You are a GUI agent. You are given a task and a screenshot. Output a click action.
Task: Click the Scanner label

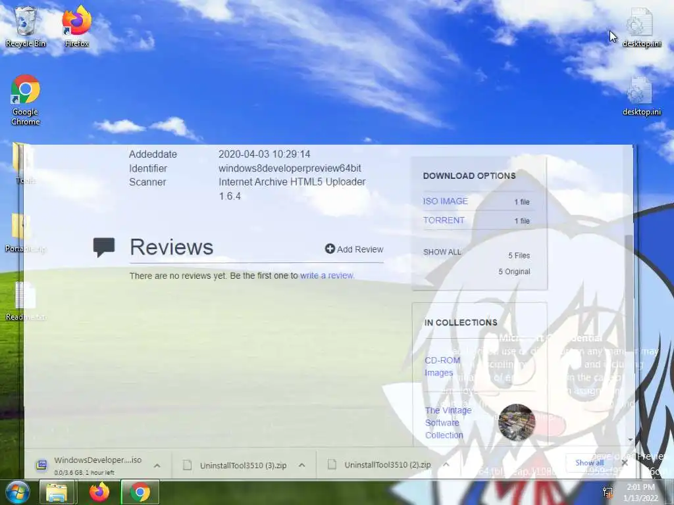coord(147,182)
